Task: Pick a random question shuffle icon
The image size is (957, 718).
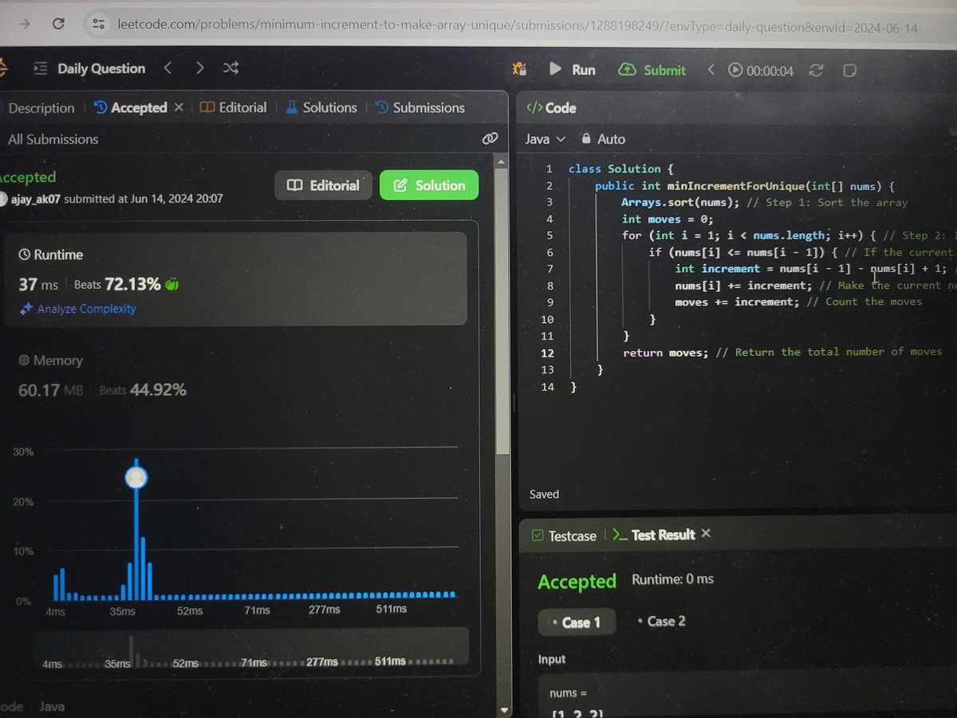Action: pos(230,69)
